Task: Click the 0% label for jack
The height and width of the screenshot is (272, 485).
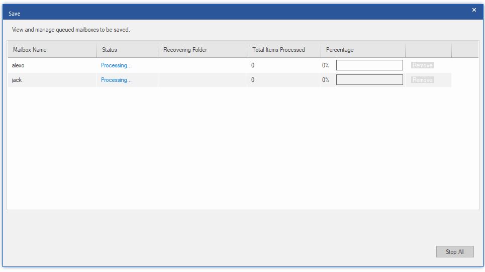Action: pyautogui.click(x=326, y=80)
